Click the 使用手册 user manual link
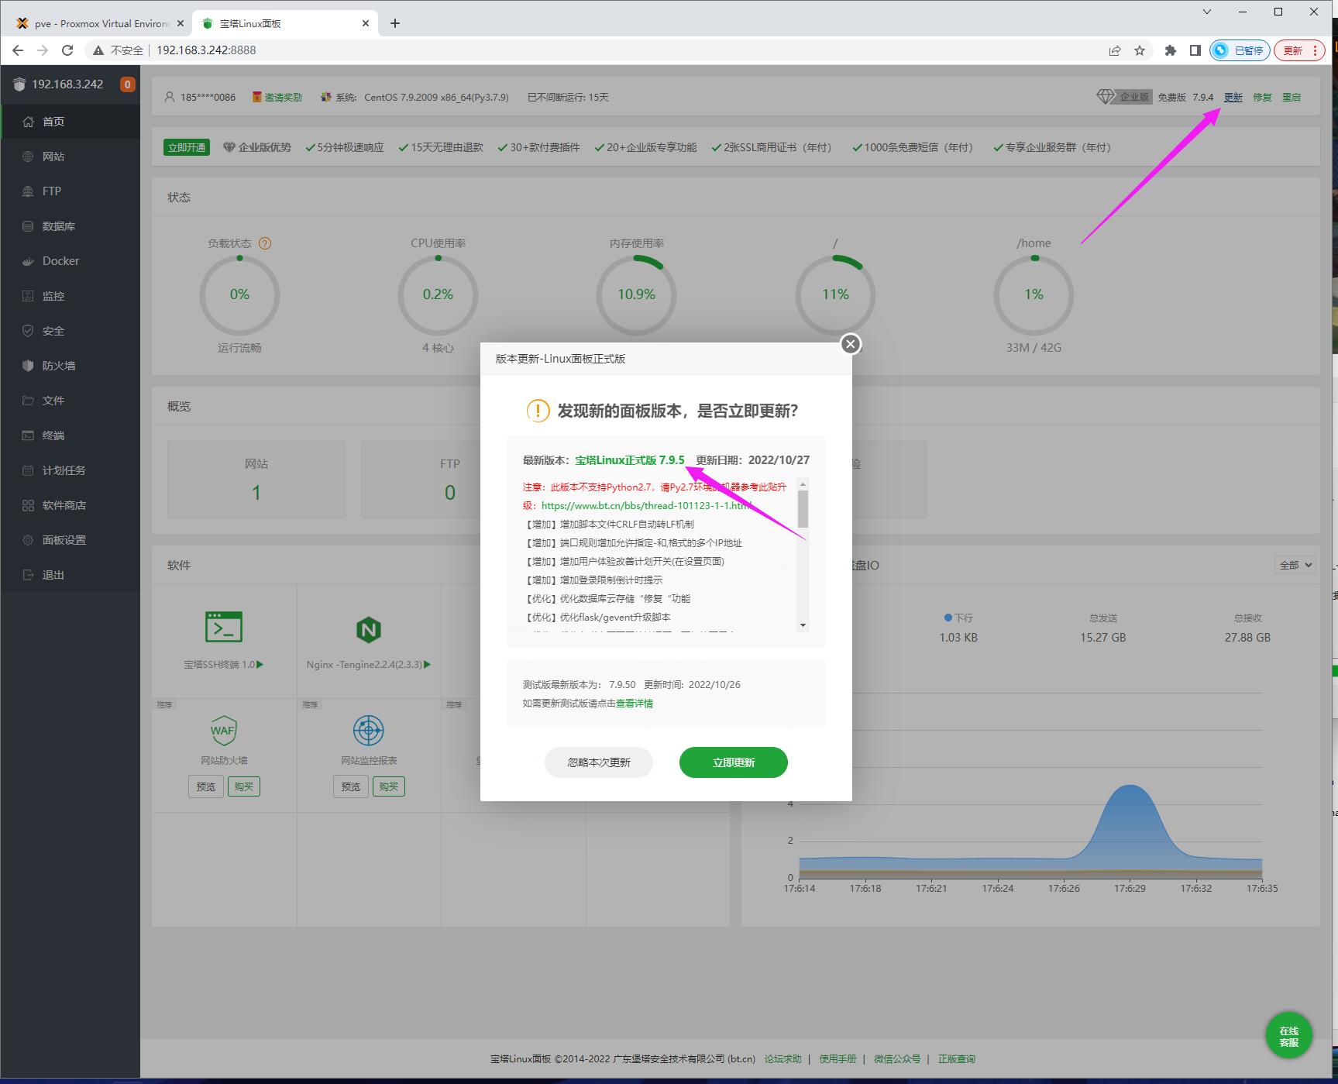1338x1084 pixels. [838, 1059]
